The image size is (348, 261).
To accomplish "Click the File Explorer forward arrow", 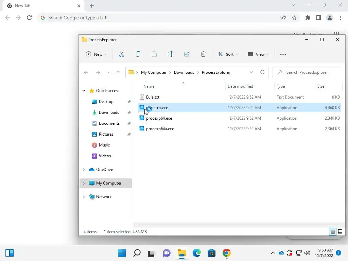I will click(x=98, y=72).
